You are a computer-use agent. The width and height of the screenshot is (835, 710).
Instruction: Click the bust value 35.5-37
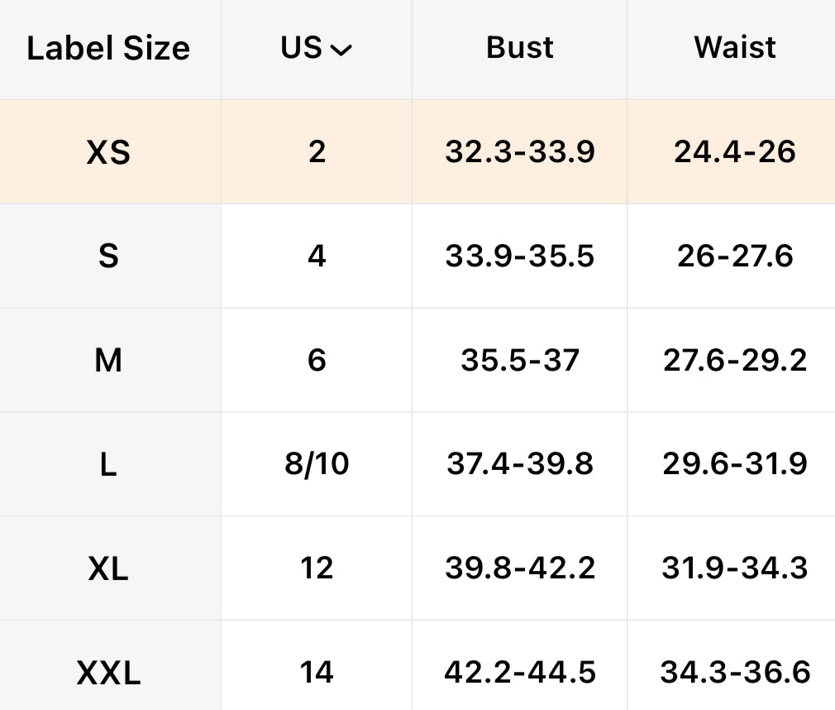point(519,361)
